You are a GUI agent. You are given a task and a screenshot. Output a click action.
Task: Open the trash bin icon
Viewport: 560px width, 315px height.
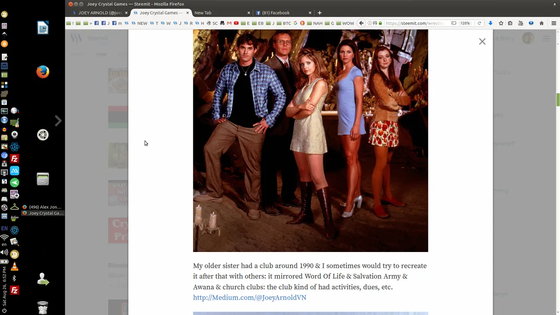click(x=43, y=308)
